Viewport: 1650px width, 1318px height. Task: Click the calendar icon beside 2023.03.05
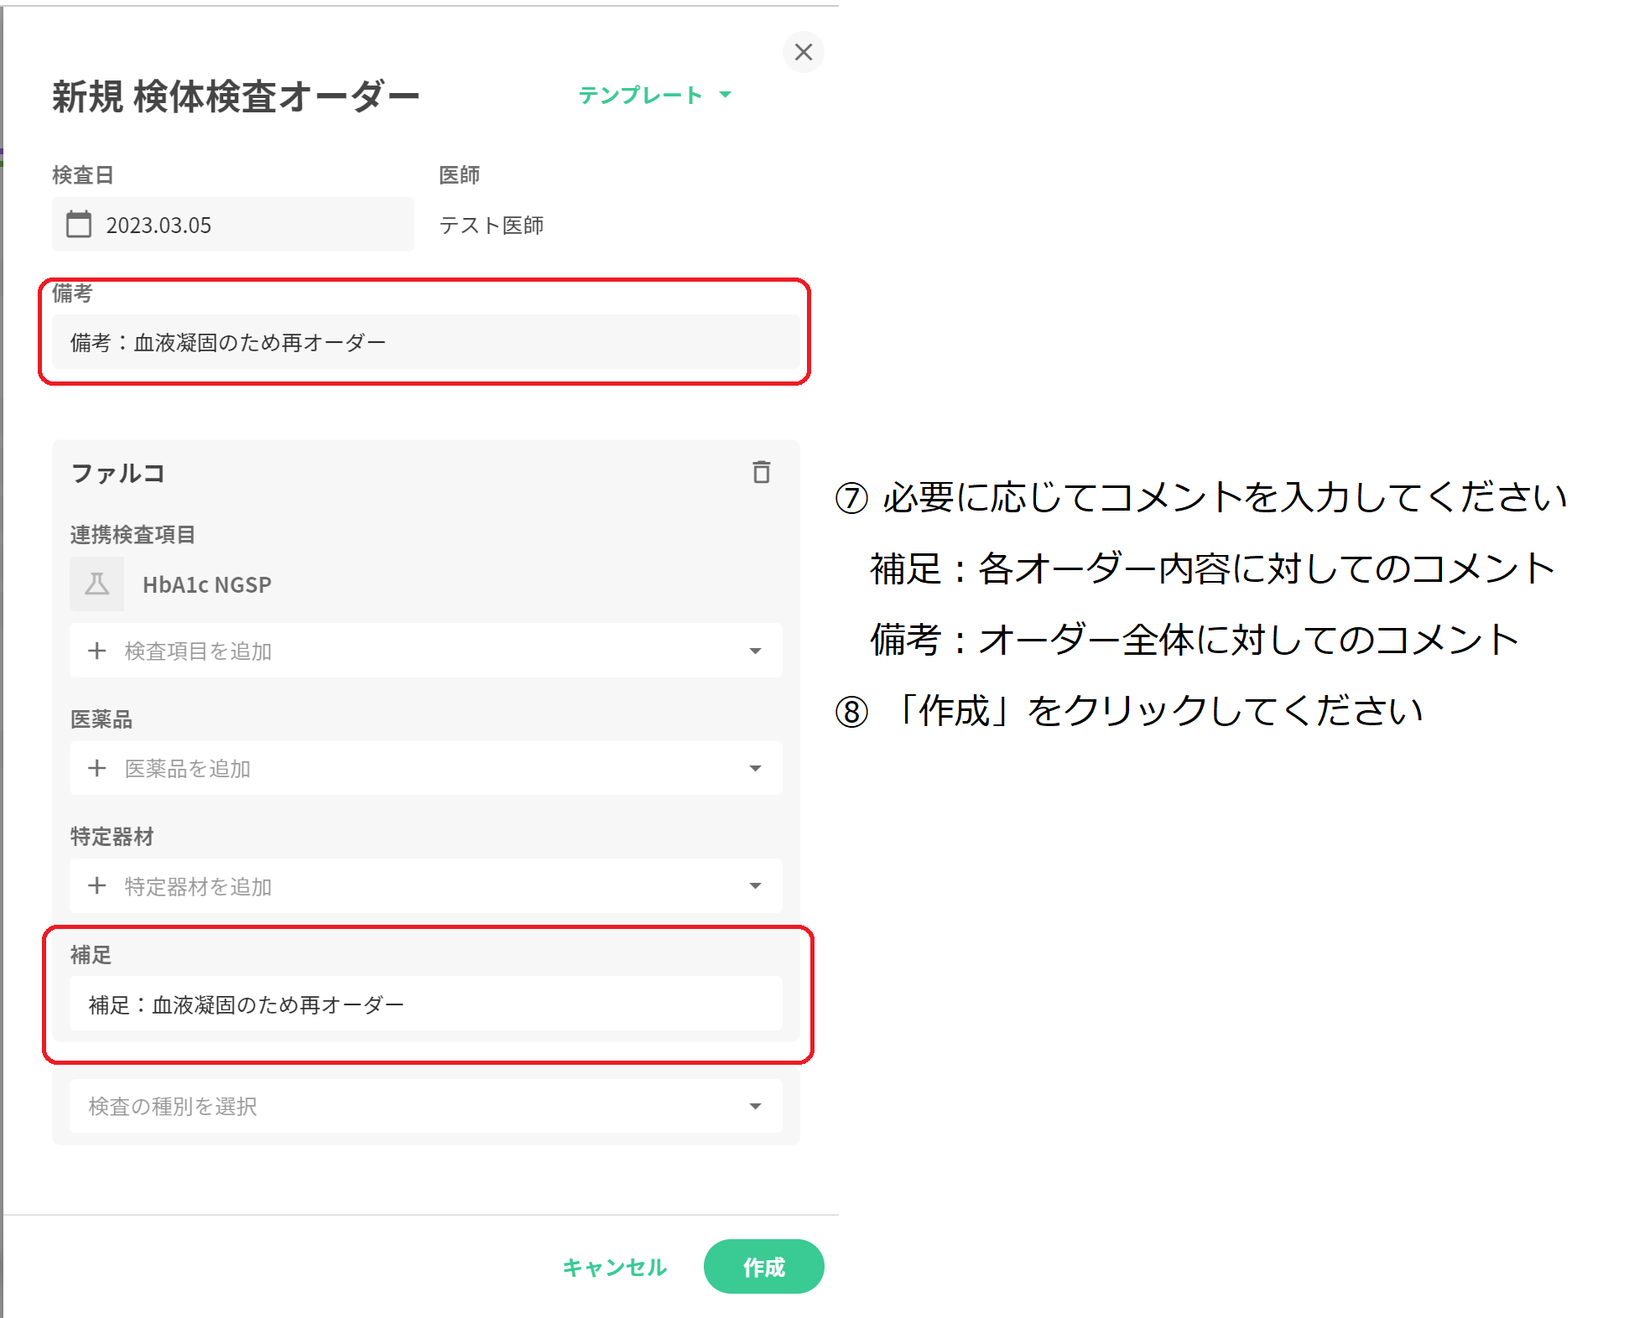click(x=79, y=225)
